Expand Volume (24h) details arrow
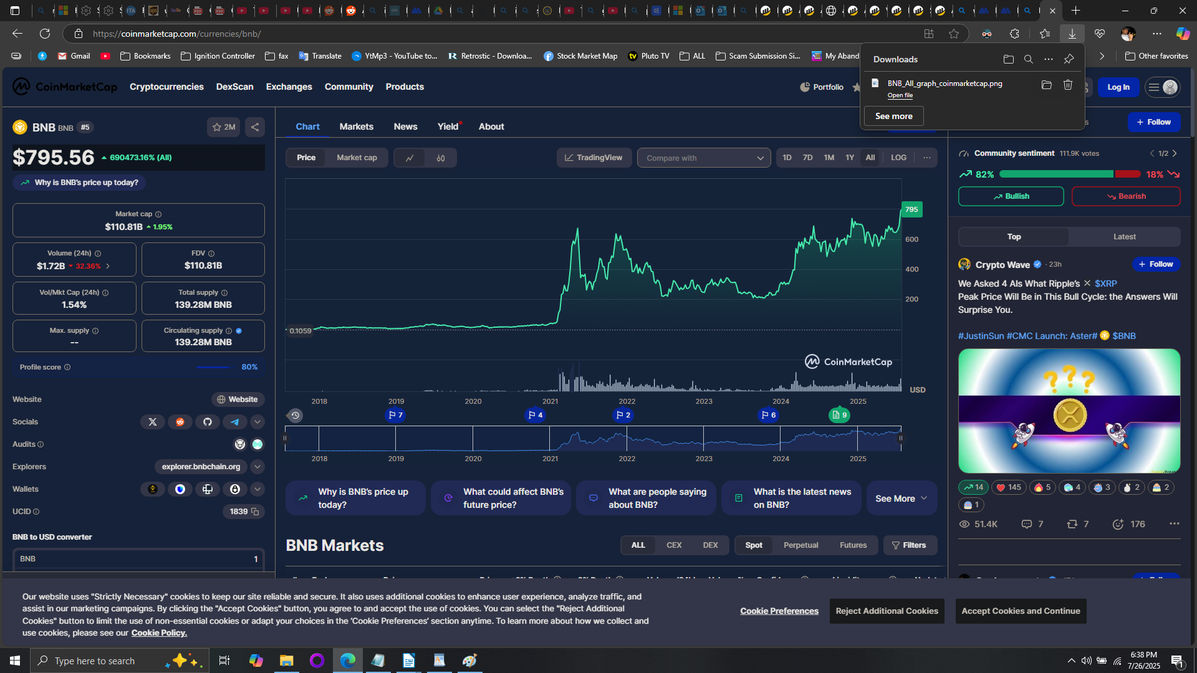This screenshot has height=673, width=1197. pos(108,266)
